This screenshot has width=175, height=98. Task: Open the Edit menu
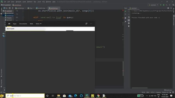click(x=9, y=2)
